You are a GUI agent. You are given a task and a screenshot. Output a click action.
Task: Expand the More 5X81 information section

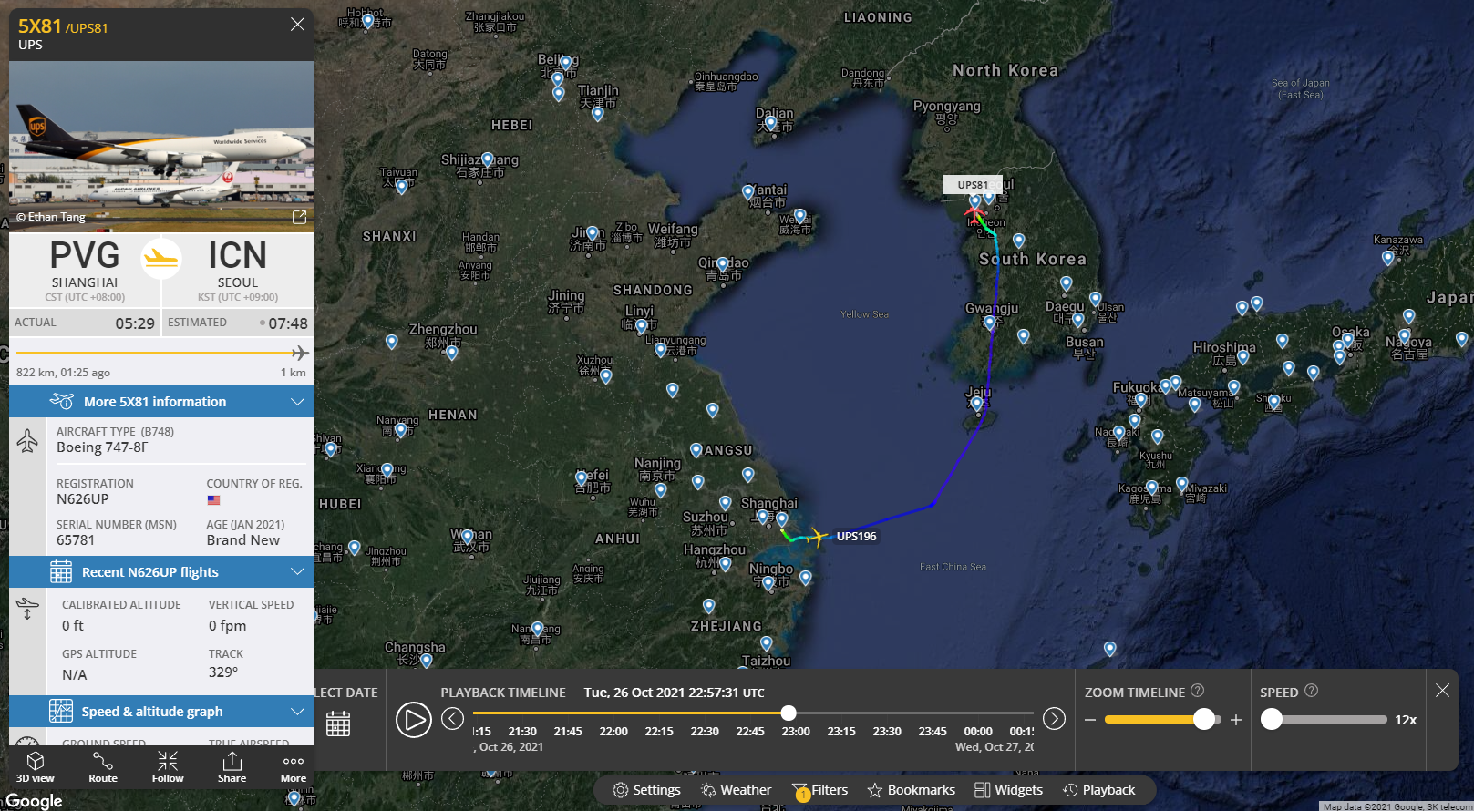tap(161, 401)
